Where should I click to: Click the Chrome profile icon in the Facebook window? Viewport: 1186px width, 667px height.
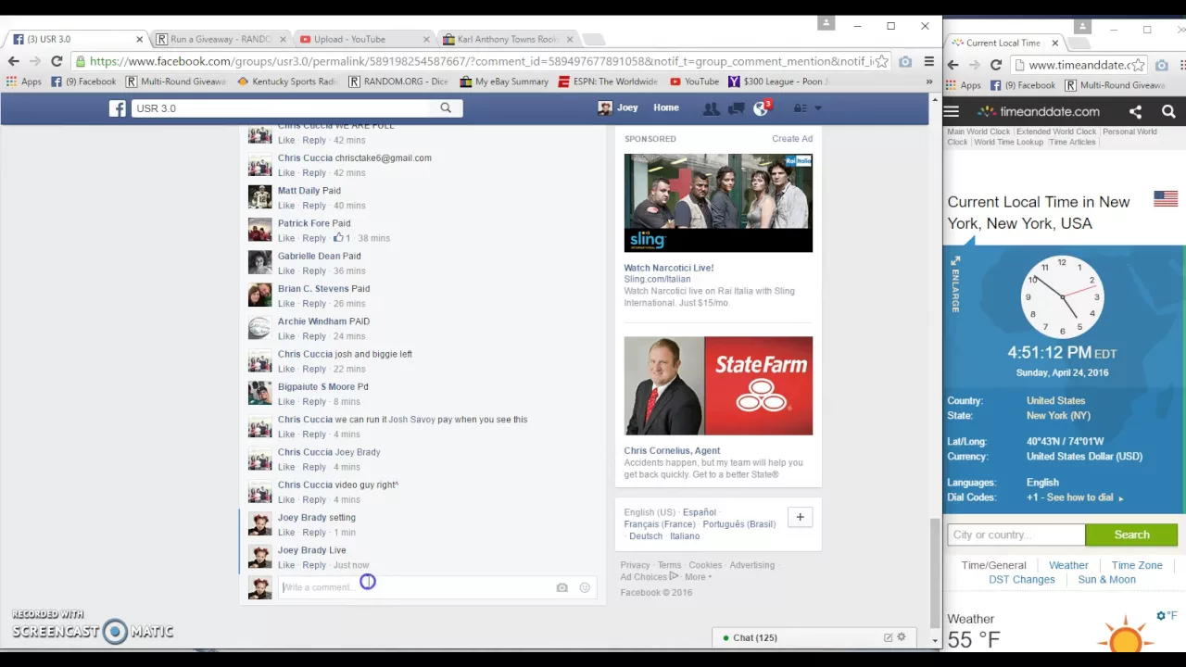[x=826, y=23]
